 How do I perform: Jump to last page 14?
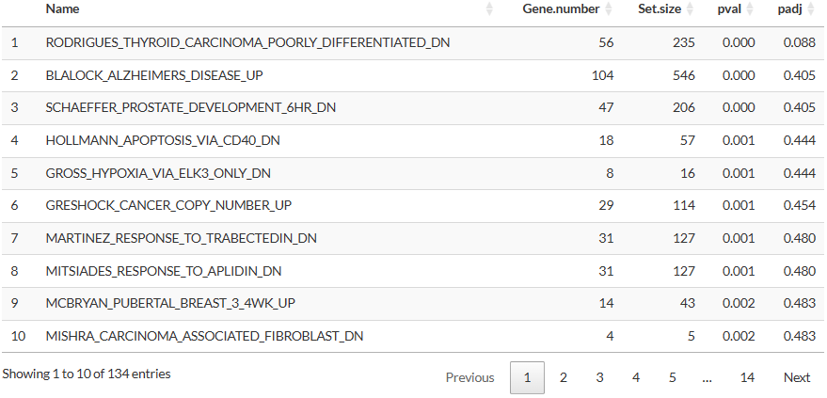747,377
